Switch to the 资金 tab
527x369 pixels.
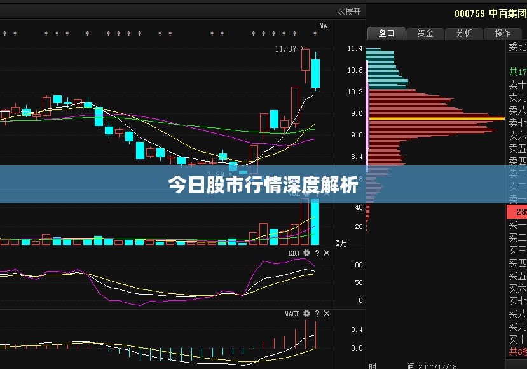(x=425, y=33)
